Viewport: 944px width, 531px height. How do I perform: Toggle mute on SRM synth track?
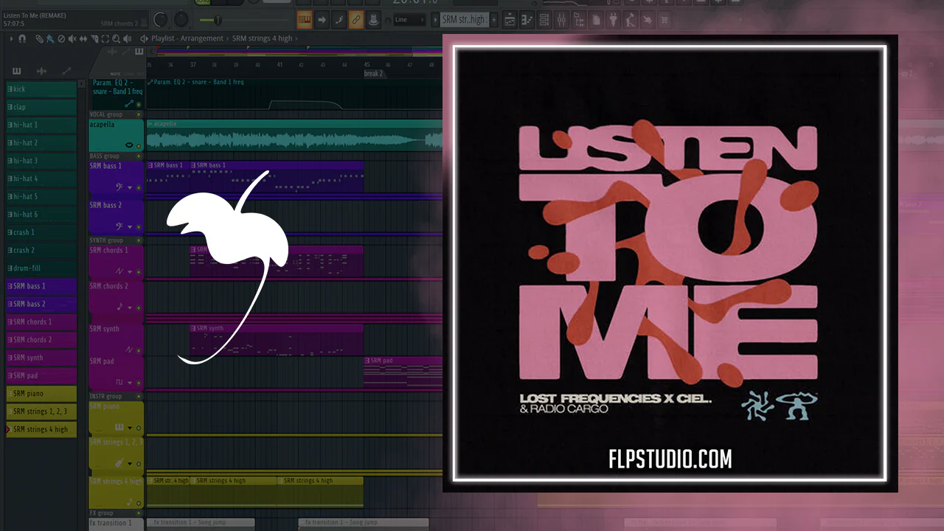click(139, 350)
